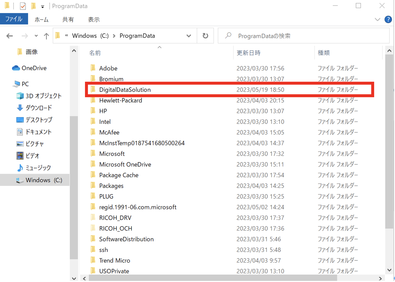Open 3D オブジェクト in navigation pane

[x=44, y=96]
